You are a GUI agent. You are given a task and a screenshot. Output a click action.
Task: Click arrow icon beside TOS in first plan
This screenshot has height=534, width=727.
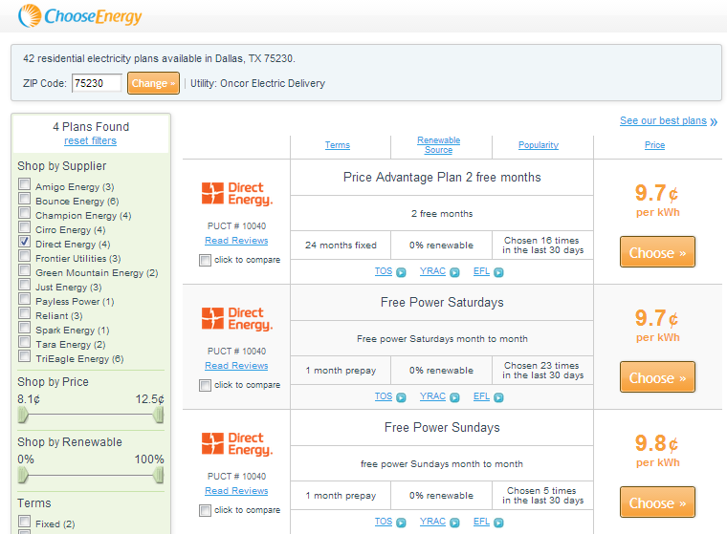click(402, 272)
